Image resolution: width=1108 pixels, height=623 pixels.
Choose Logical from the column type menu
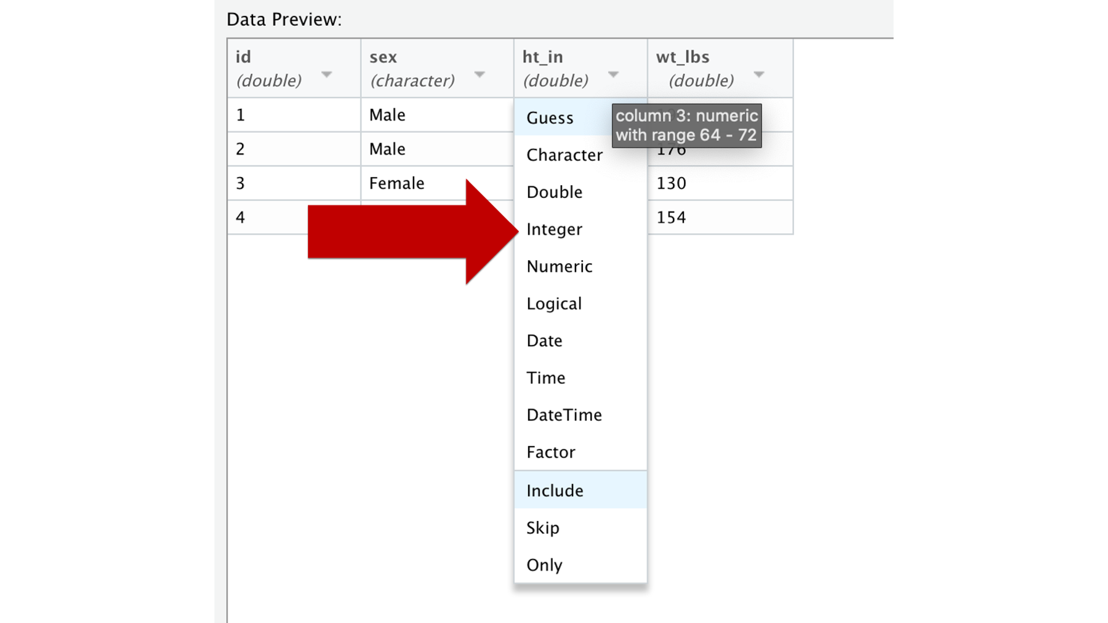pos(580,304)
